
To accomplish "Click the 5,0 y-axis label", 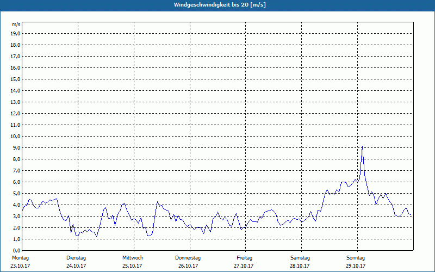I will tap(16, 194).
